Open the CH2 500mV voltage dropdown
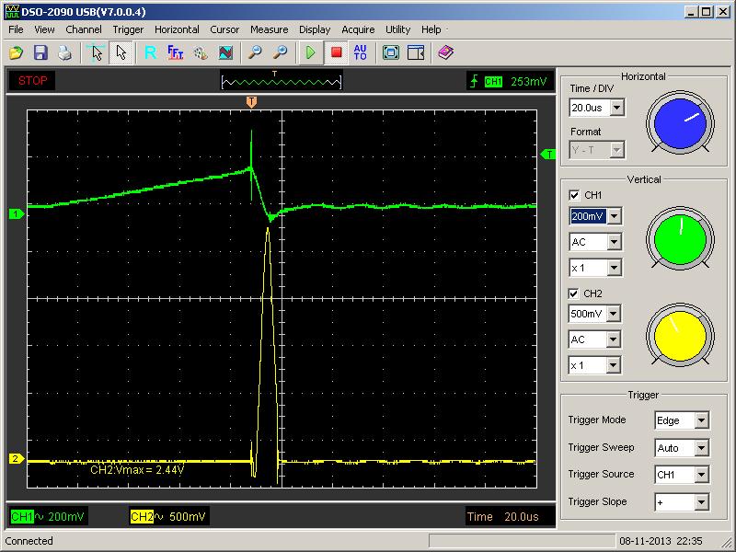The height and width of the screenshot is (552, 736). tap(614, 314)
